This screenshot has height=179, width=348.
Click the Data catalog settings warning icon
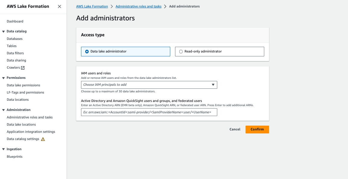tap(43, 139)
